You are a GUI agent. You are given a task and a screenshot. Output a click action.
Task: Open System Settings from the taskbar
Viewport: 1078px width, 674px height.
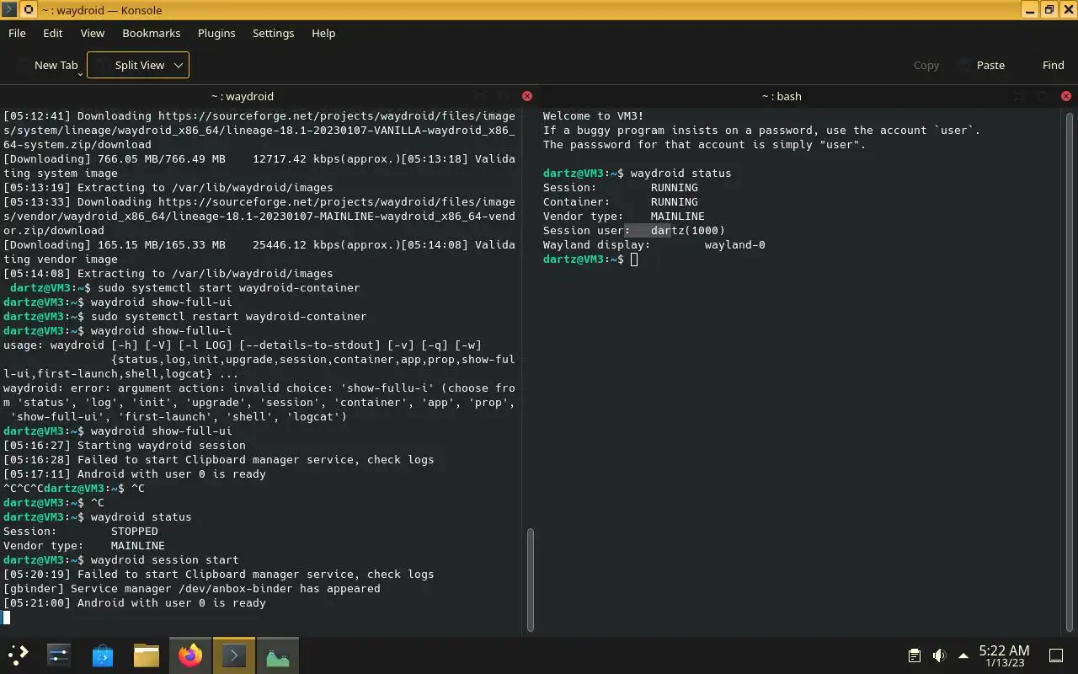[x=59, y=655]
